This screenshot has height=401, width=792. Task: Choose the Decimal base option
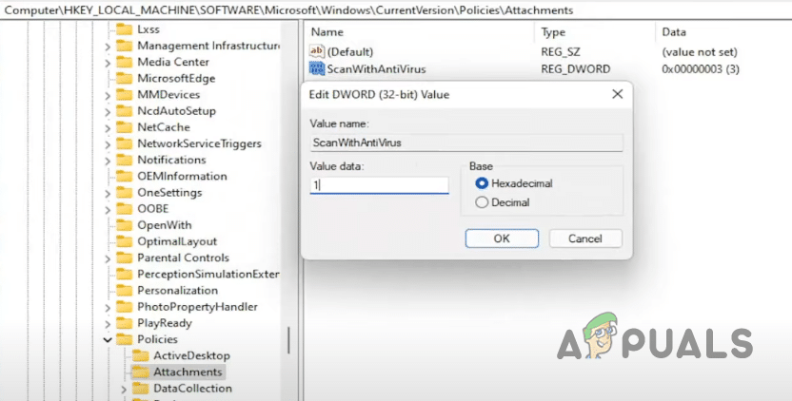point(482,202)
